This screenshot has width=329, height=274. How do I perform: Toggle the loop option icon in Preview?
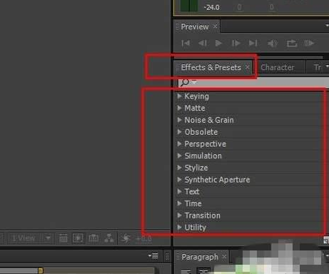pos(292,44)
